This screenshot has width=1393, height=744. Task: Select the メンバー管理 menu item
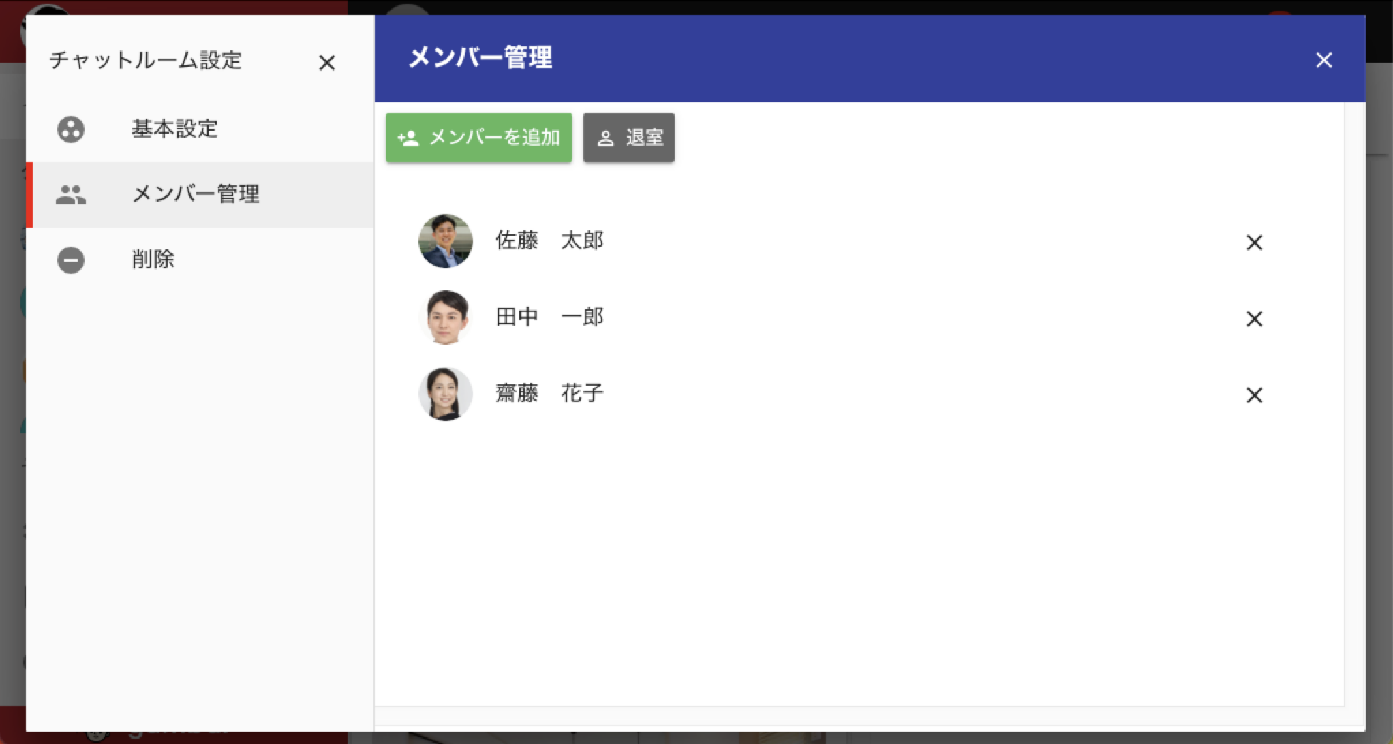pyautogui.click(x=200, y=195)
